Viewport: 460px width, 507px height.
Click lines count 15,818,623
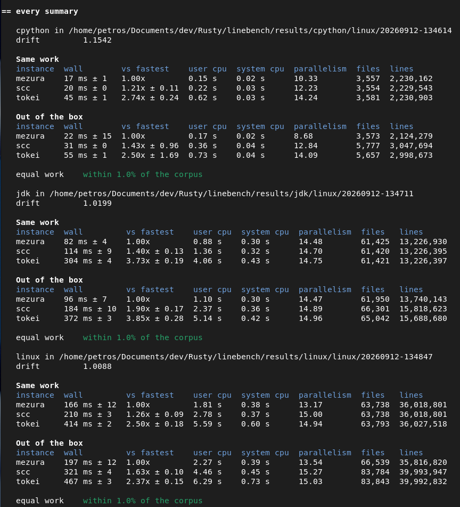pyautogui.click(x=423, y=309)
